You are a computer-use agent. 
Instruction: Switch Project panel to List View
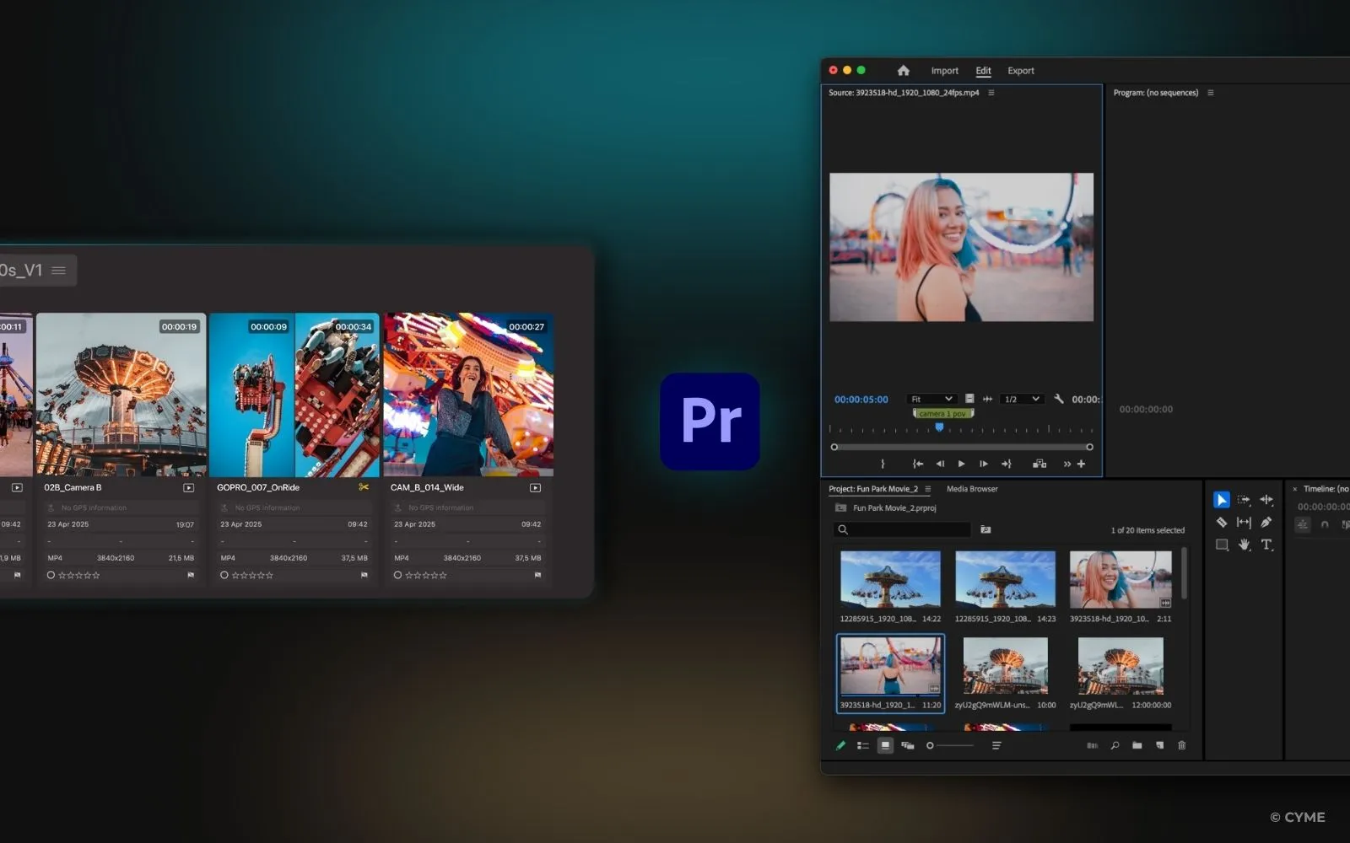point(862,745)
